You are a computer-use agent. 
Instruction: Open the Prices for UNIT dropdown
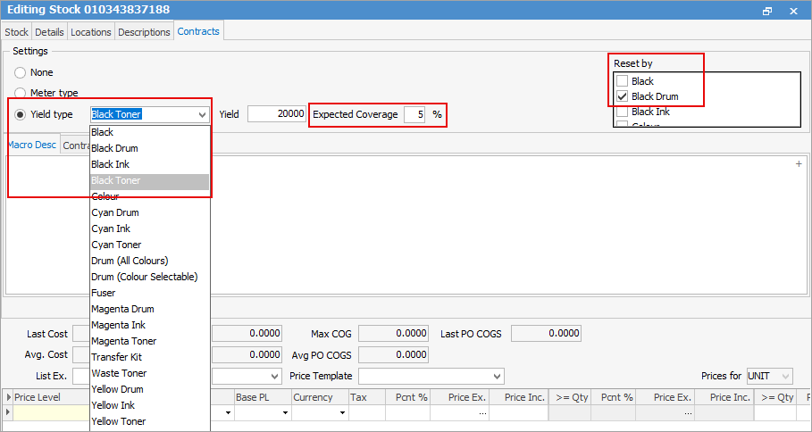click(x=785, y=376)
